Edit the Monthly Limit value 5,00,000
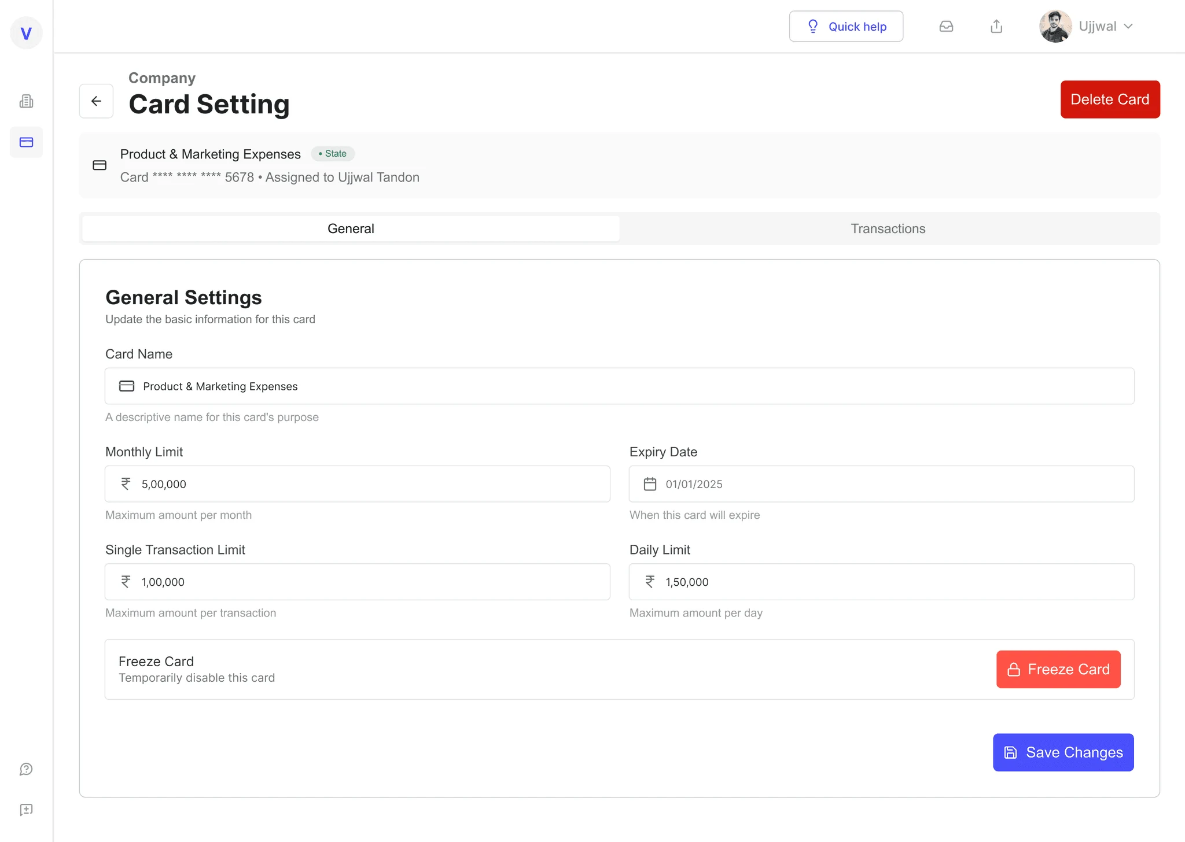1185x842 pixels. click(357, 484)
